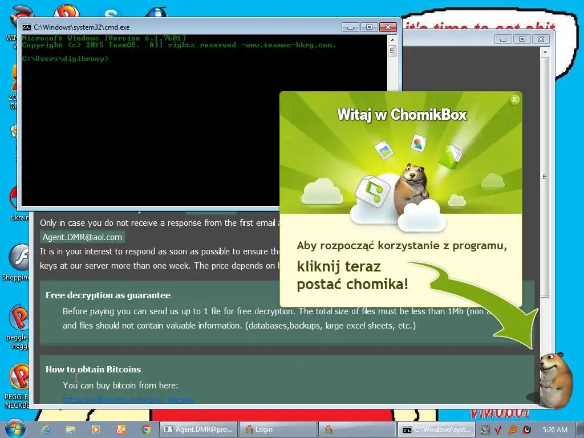
Task: Close the ransom note window
Action: pos(541,39)
